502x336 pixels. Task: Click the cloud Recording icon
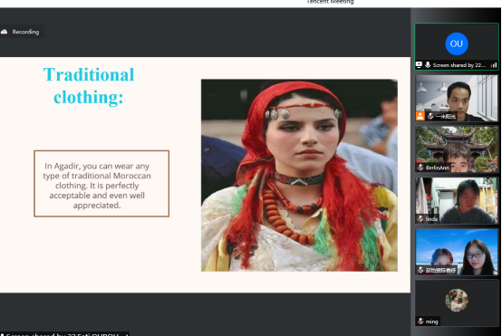pos(5,32)
